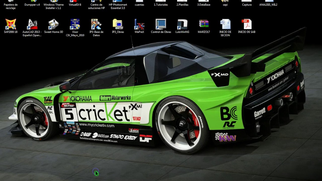Open Centro de soluciones HP

[x=96, y=5]
